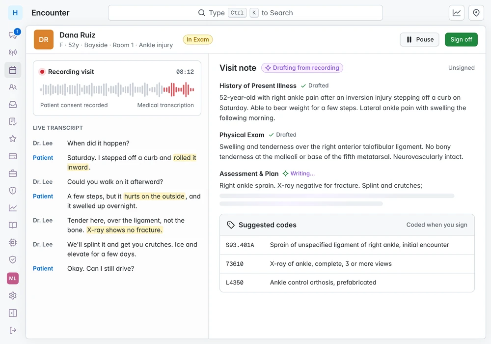Click the History of Present Illness heading
Viewport: 491px width, 344px height.
pos(258,86)
